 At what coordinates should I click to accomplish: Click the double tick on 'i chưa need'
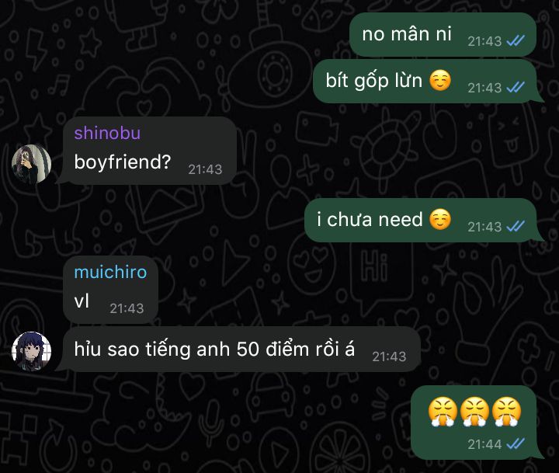coord(516,226)
